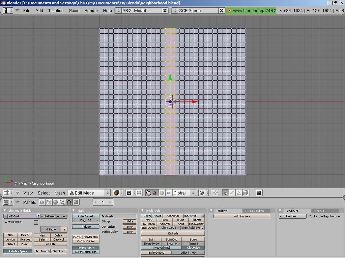Screen dimensions: 345x258
Task: Collapse the Modifiers panel triangle
Action: click(x=280, y=211)
